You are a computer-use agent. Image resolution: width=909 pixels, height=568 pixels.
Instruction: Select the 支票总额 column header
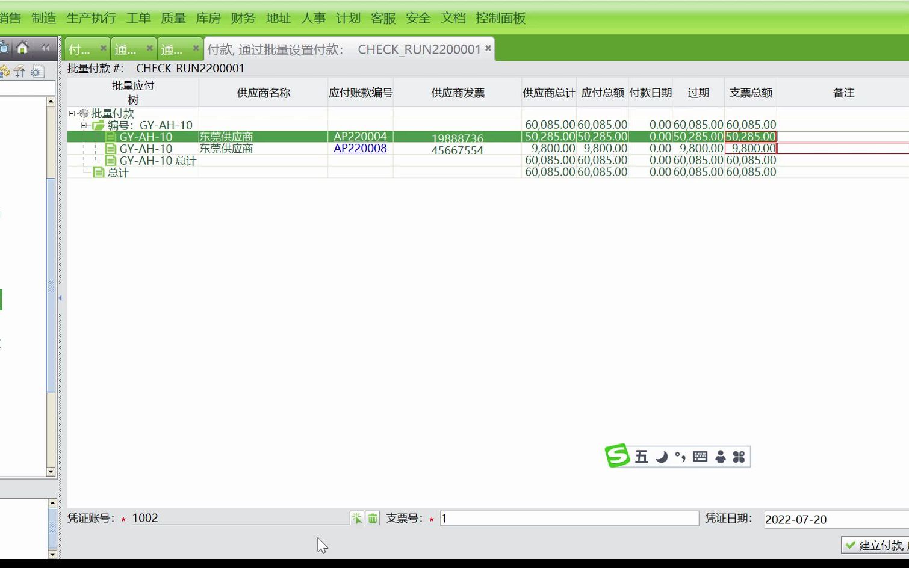[751, 93]
